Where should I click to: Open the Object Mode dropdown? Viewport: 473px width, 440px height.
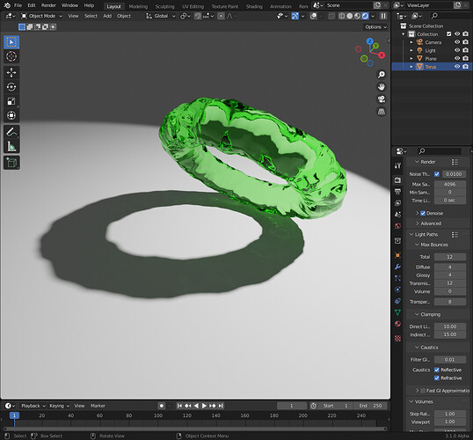point(41,16)
